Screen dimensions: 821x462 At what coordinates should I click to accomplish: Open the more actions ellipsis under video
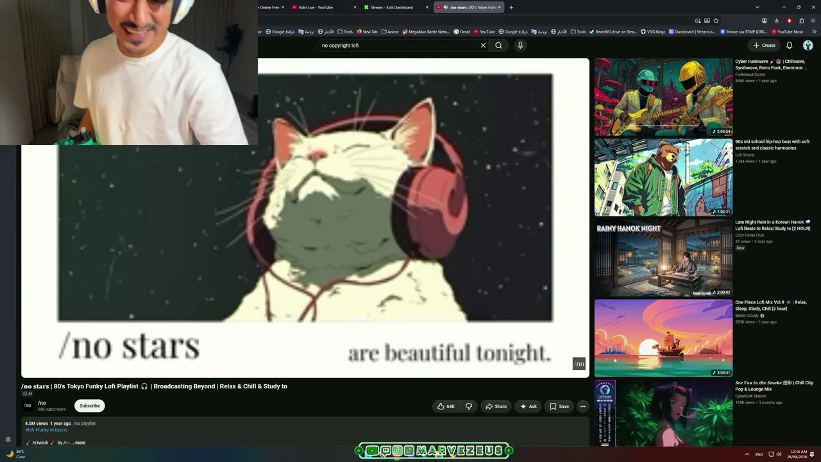pyautogui.click(x=582, y=406)
